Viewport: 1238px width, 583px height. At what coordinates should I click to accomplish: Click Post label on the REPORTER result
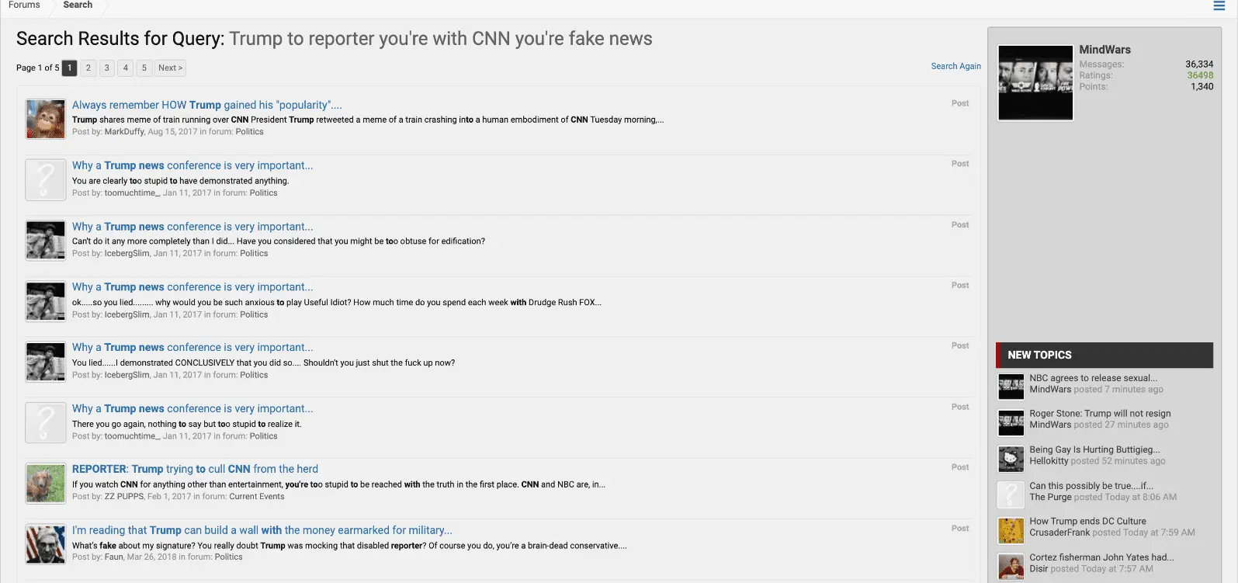960,467
